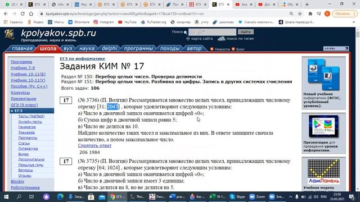
Task: Open the volume control tray icon
Action: click(316, 197)
